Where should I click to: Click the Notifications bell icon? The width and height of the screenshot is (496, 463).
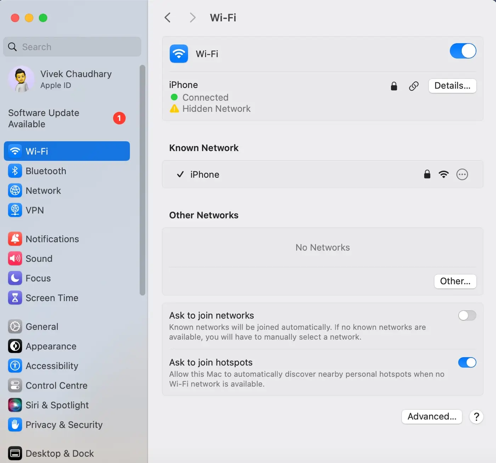click(x=15, y=239)
